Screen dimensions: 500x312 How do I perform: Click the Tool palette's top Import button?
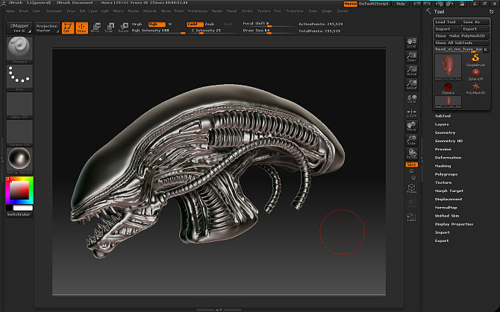click(x=447, y=29)
